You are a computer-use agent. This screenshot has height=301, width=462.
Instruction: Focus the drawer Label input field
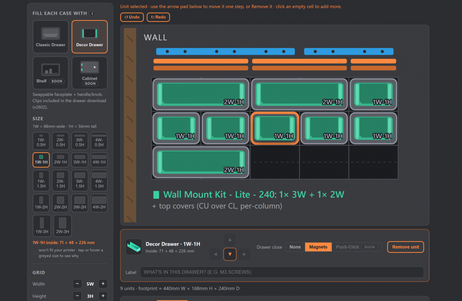[282, 272]
